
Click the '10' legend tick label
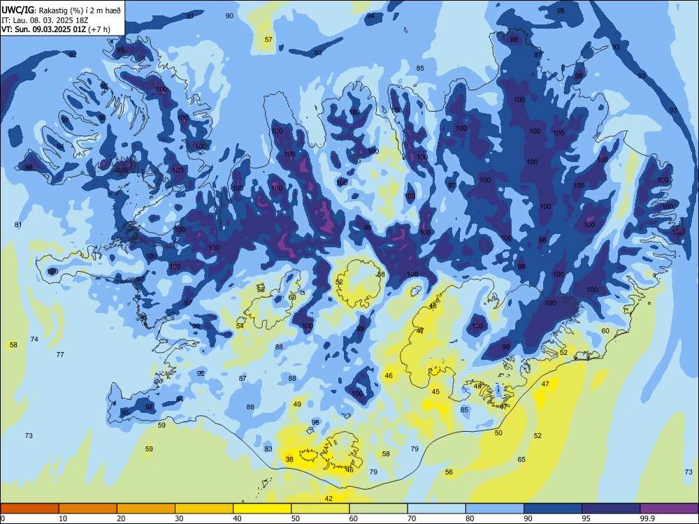[63, 518]
